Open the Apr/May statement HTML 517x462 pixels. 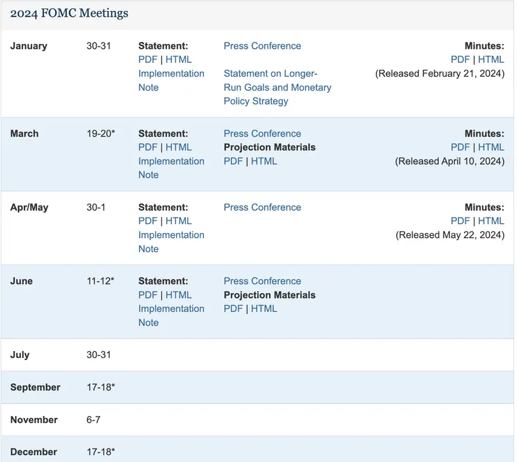tap(178, 221)
